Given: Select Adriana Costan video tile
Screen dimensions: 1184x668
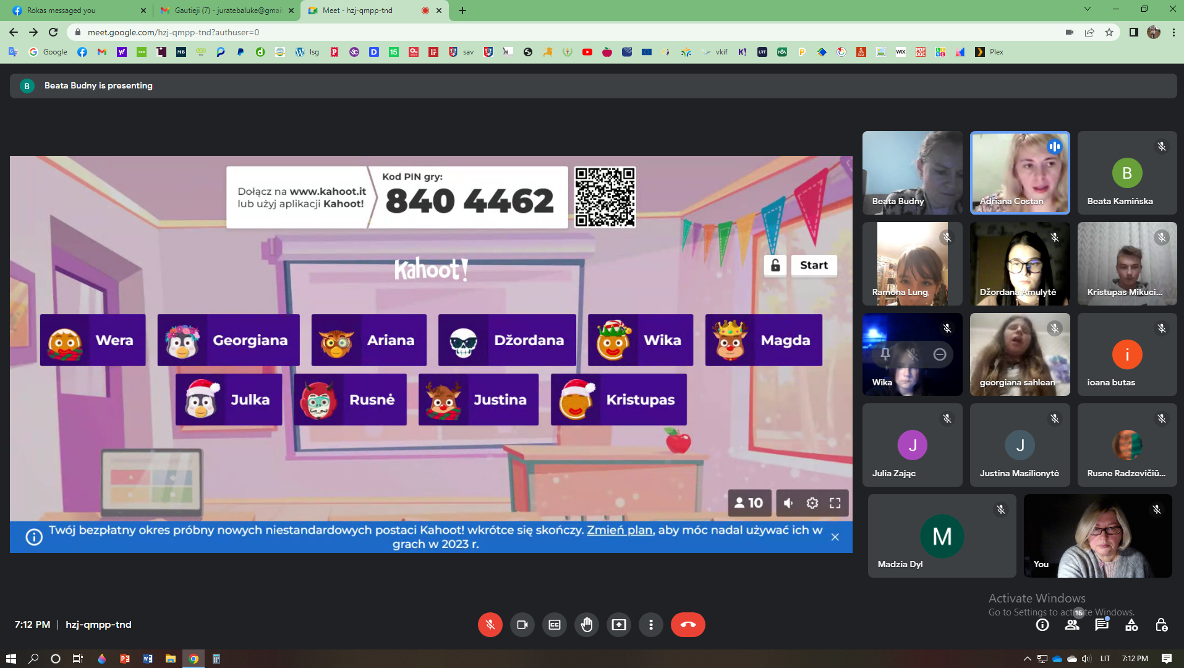Looking at the screenshot, I should (1020, 173).
